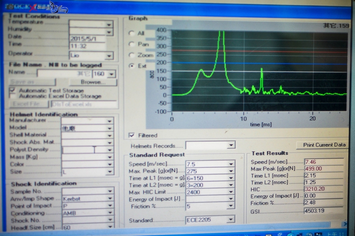The width and height of the screenshot is (355, 236).
Task: Open the Temperature dropdown
Action: point(109,25)
